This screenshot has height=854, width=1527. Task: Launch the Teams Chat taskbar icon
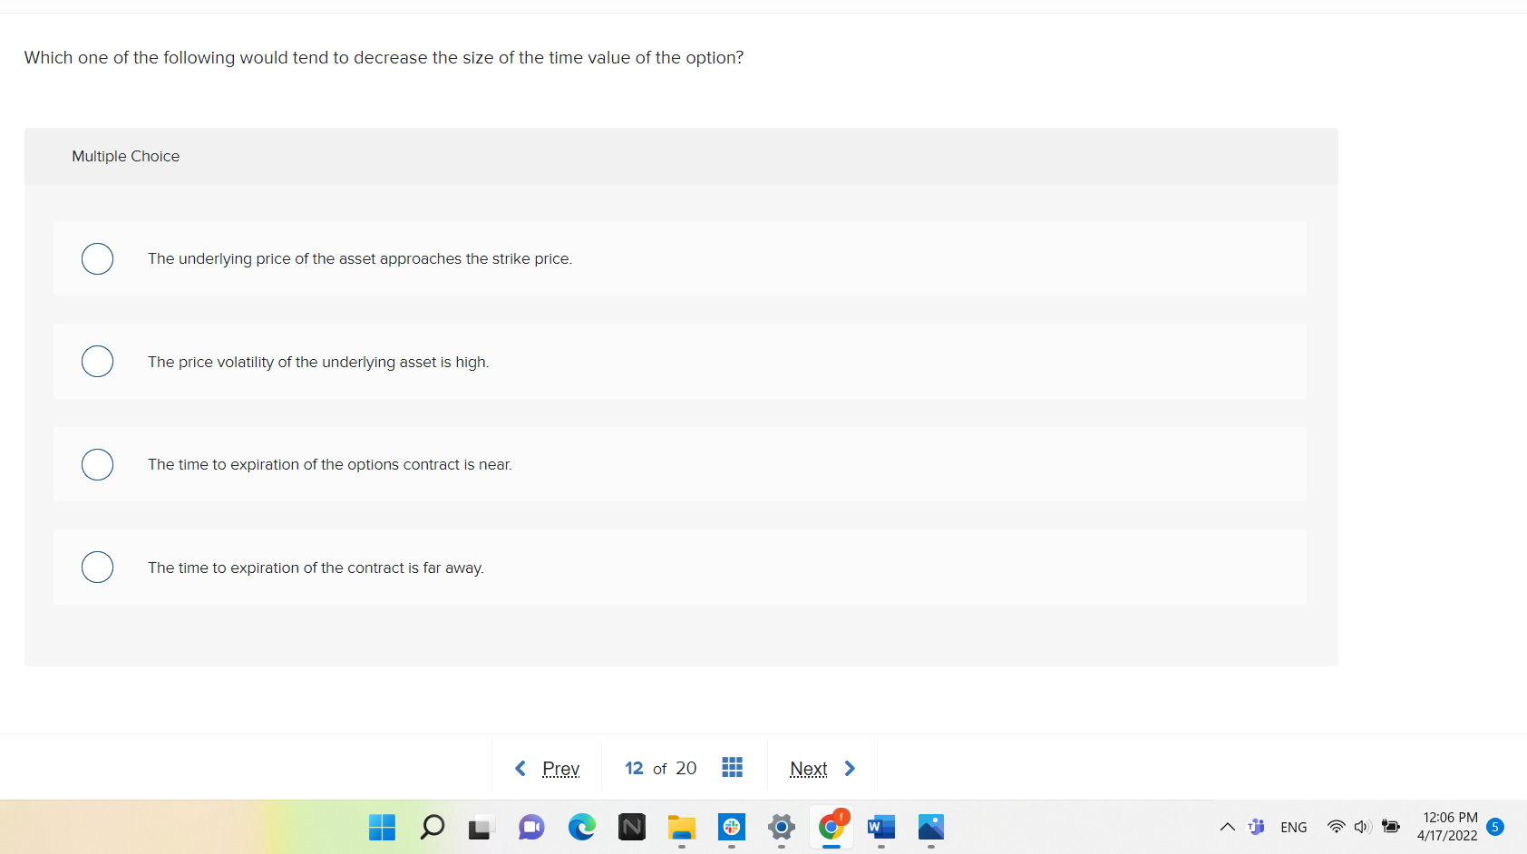point(531,827)
